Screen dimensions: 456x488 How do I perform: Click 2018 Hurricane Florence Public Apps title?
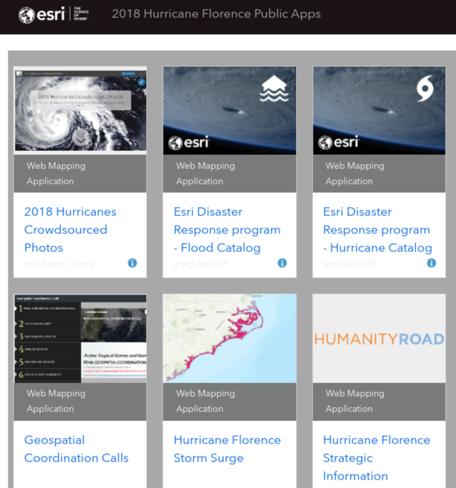click(216, 14)
